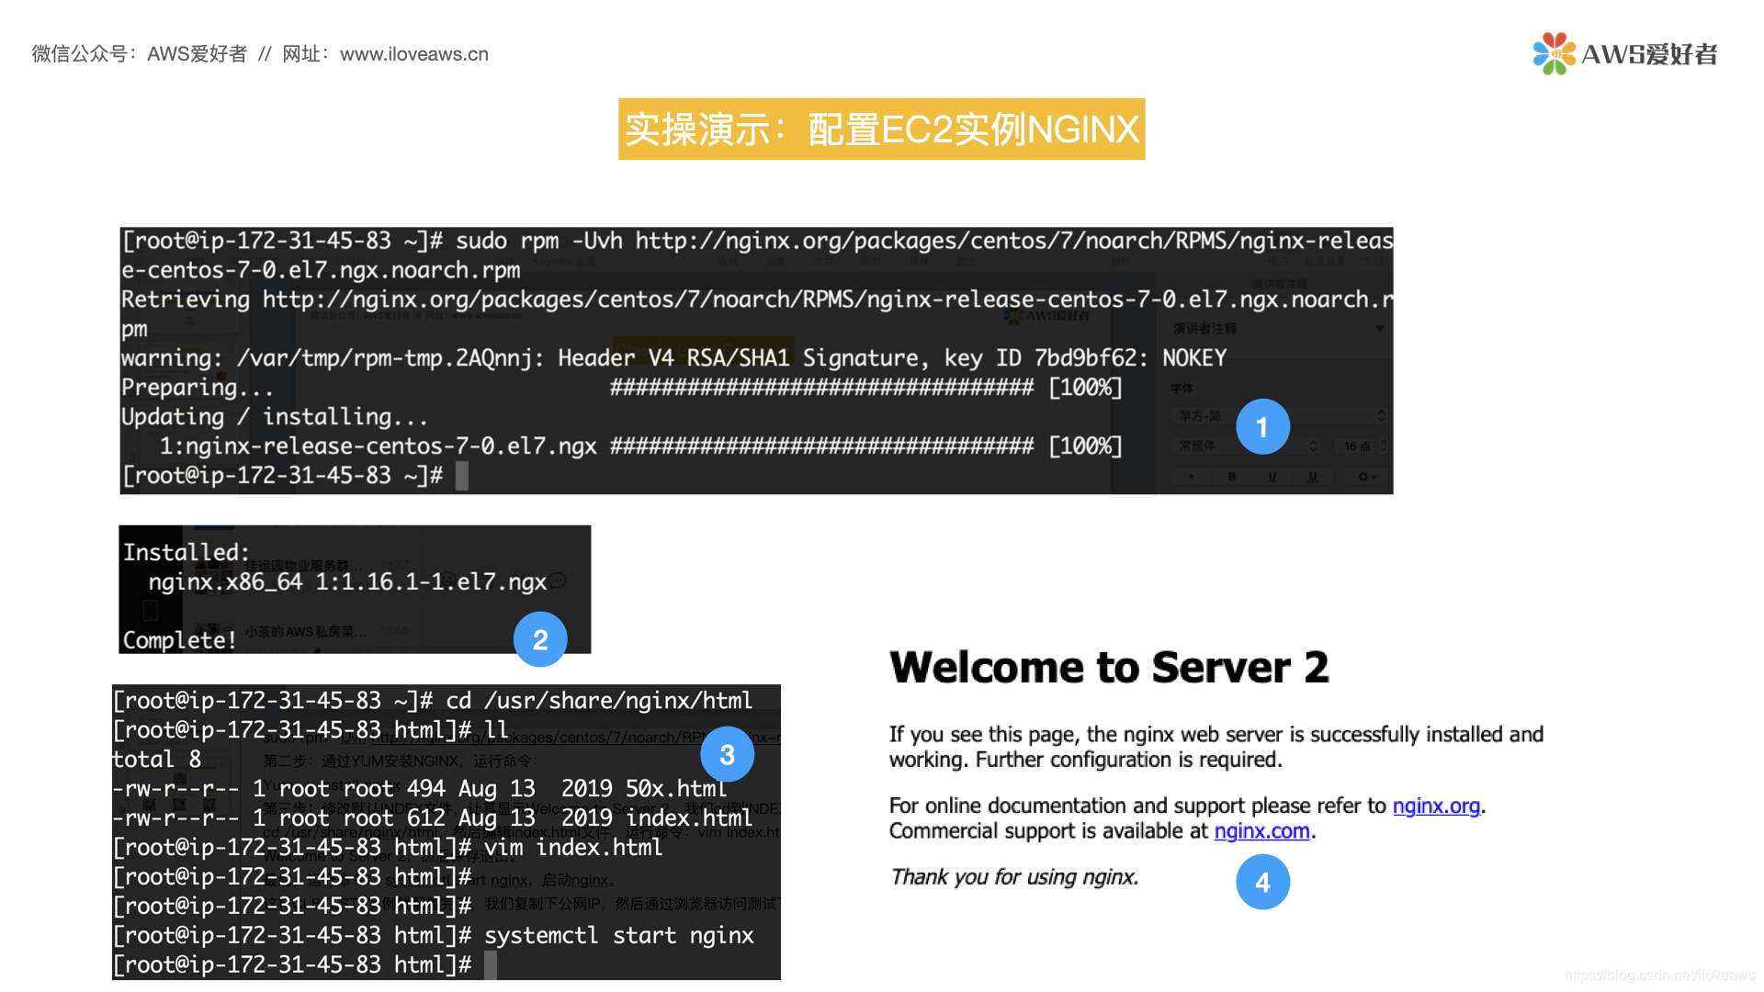Open the nginx.com commercial support link

click(1261, 831)
